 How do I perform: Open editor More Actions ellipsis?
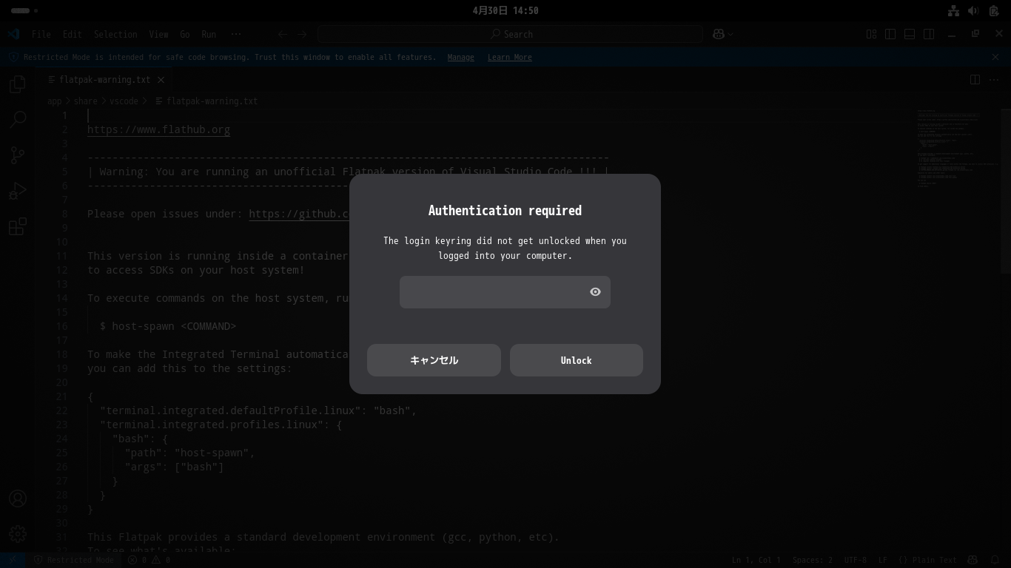coord(995,80)
